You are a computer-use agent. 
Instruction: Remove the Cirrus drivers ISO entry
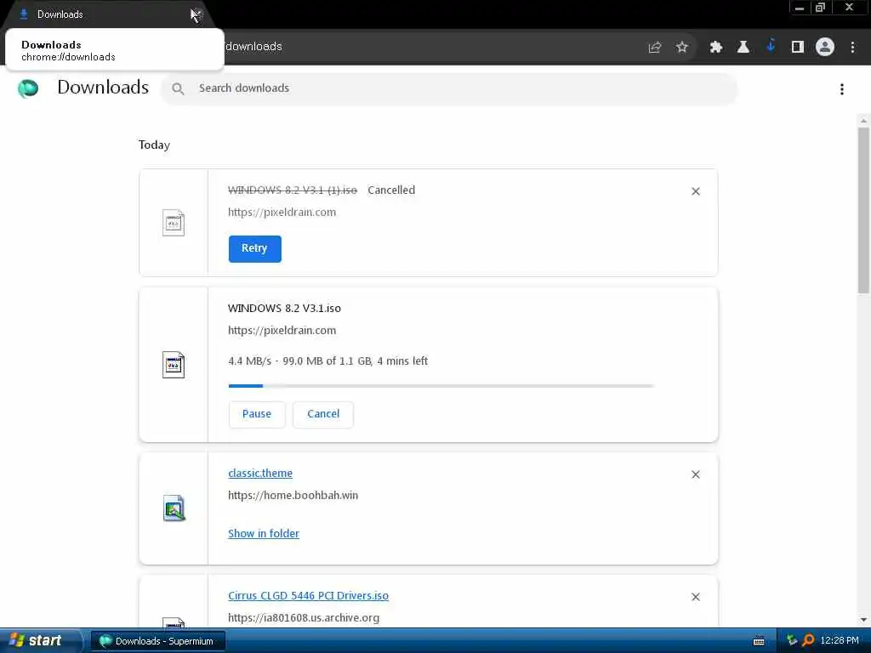click(x=696, y=597)
